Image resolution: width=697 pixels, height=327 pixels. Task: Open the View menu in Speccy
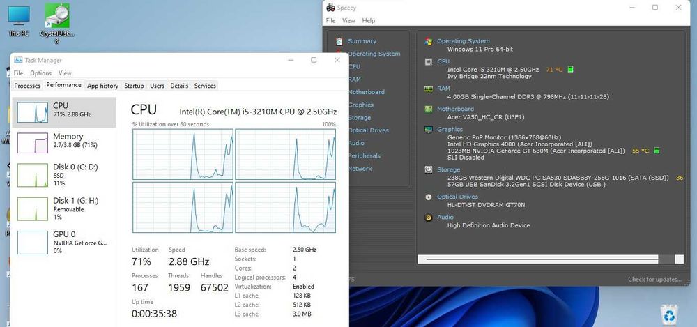(x=348, y=20)
